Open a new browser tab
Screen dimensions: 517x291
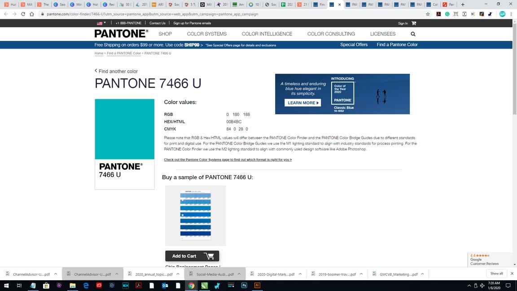tap(463, 4)
